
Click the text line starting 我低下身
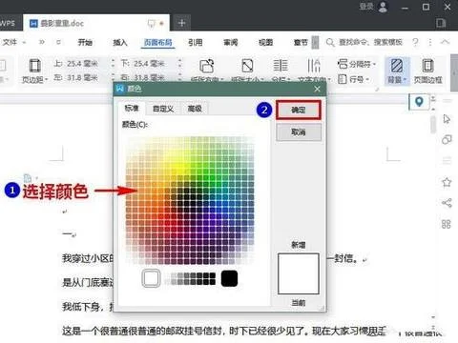(x=88, y=307)
